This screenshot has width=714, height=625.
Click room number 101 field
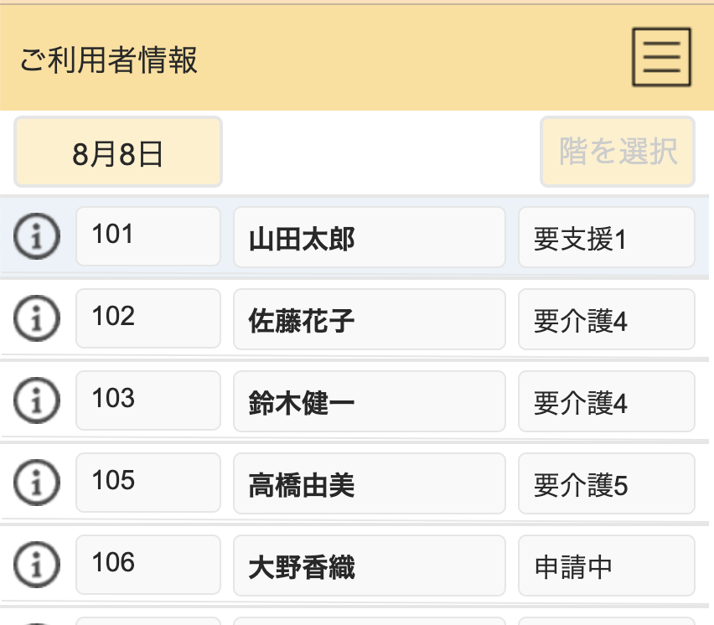pyautogui.click(x=148, y=237)
